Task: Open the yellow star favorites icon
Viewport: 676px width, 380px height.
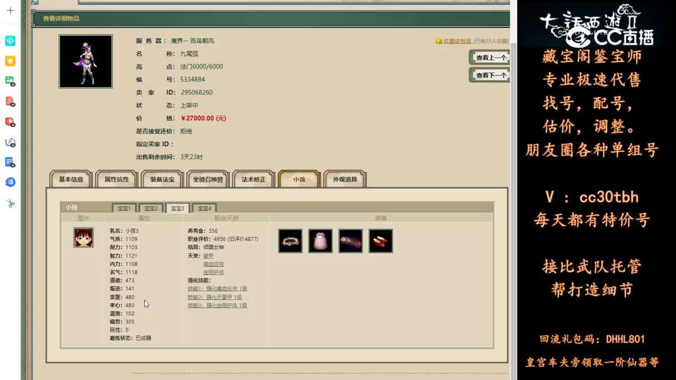Action: (x=10, y=61)
